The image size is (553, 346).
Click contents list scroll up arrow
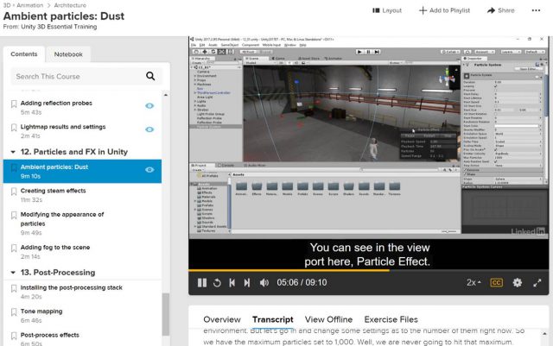(x=165, y=95)
